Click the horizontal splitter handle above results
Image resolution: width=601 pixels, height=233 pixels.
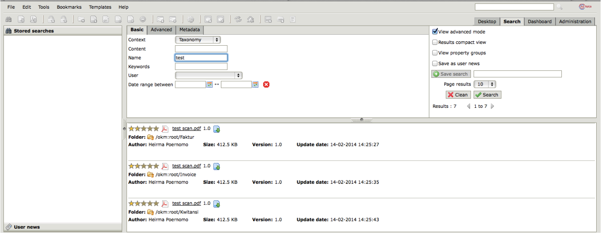(x=361, y=120)
